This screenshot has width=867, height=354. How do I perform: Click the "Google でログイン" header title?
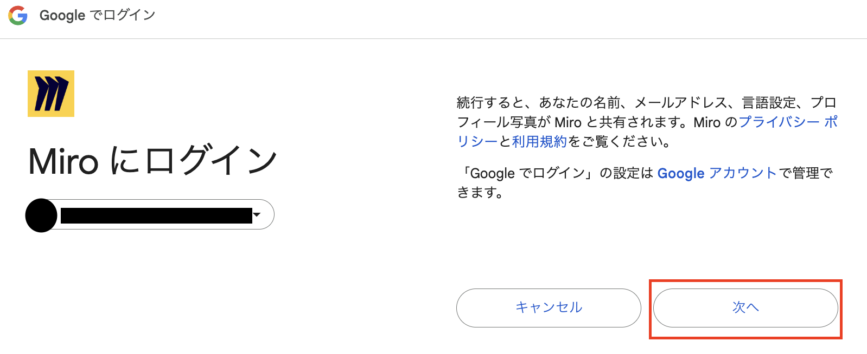pyautogui.click(x=98, y=15)
